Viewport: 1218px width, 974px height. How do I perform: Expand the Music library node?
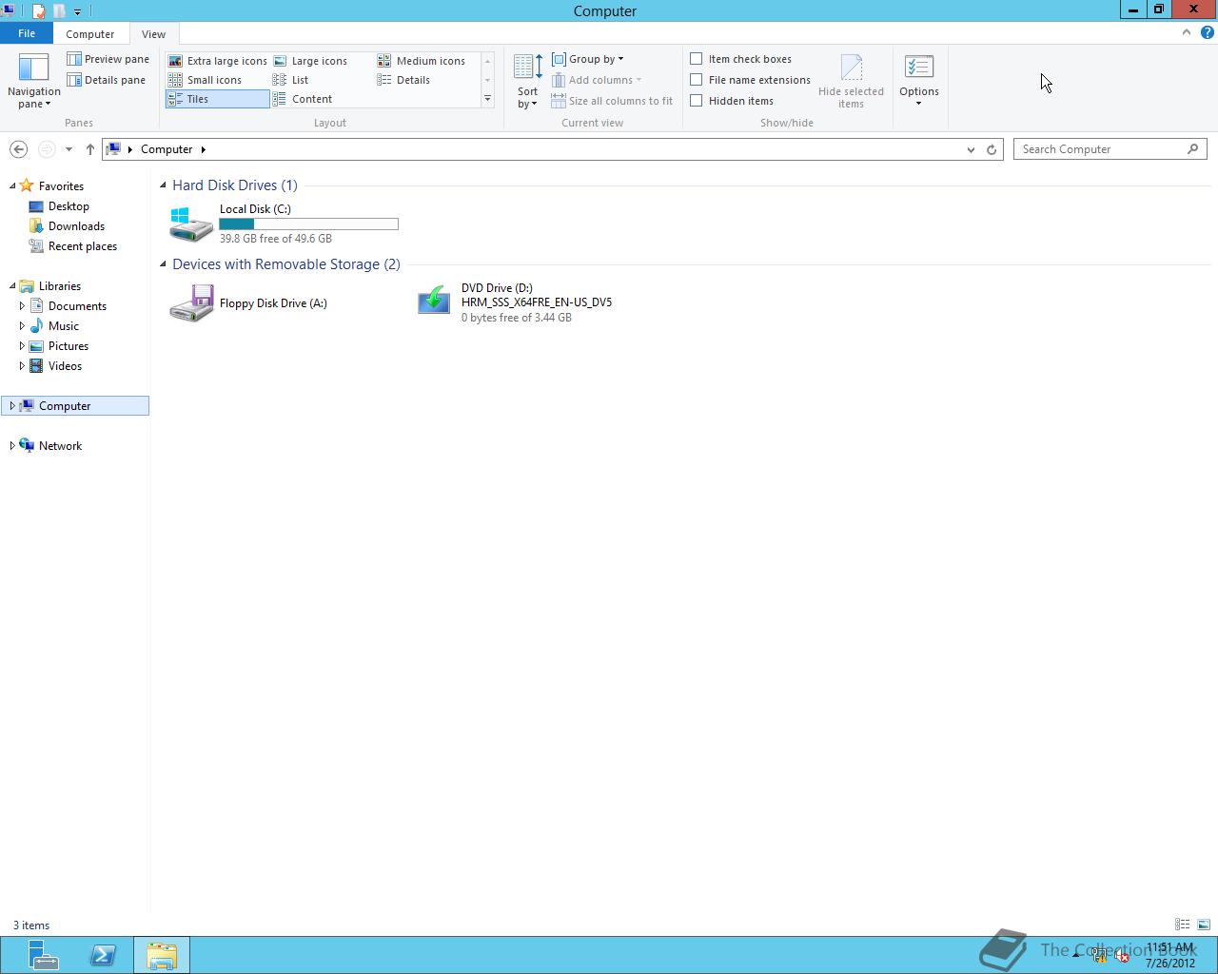tap(22, 326)
